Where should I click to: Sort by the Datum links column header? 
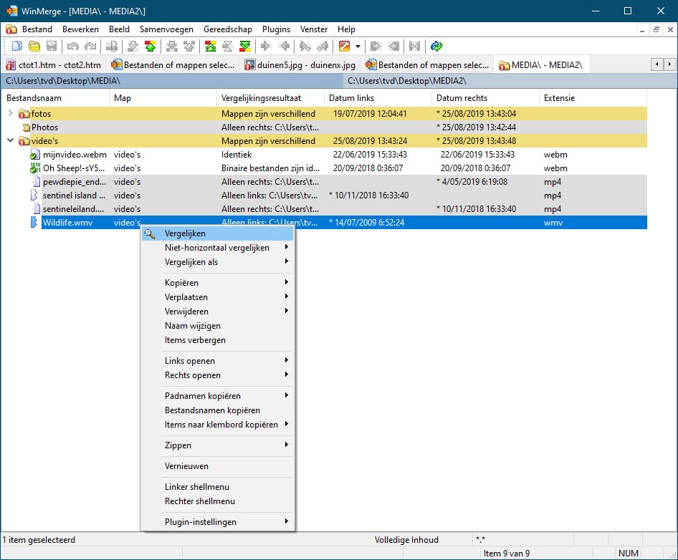coord(351,98)
